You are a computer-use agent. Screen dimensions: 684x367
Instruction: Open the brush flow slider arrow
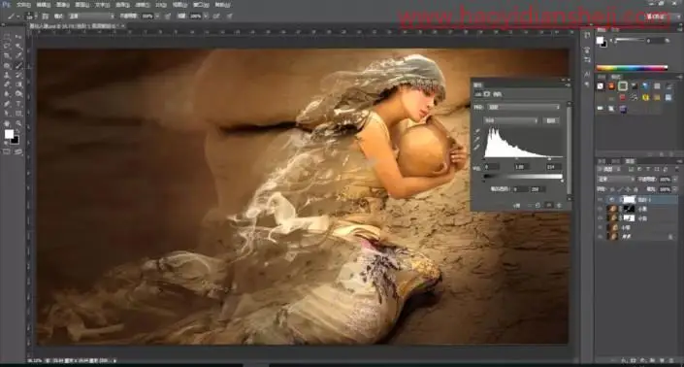click(206, 17)
